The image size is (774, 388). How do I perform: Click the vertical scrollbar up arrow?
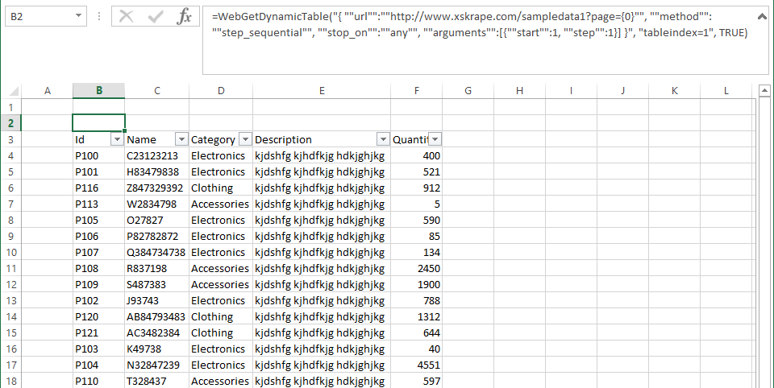tap(764, 91)
